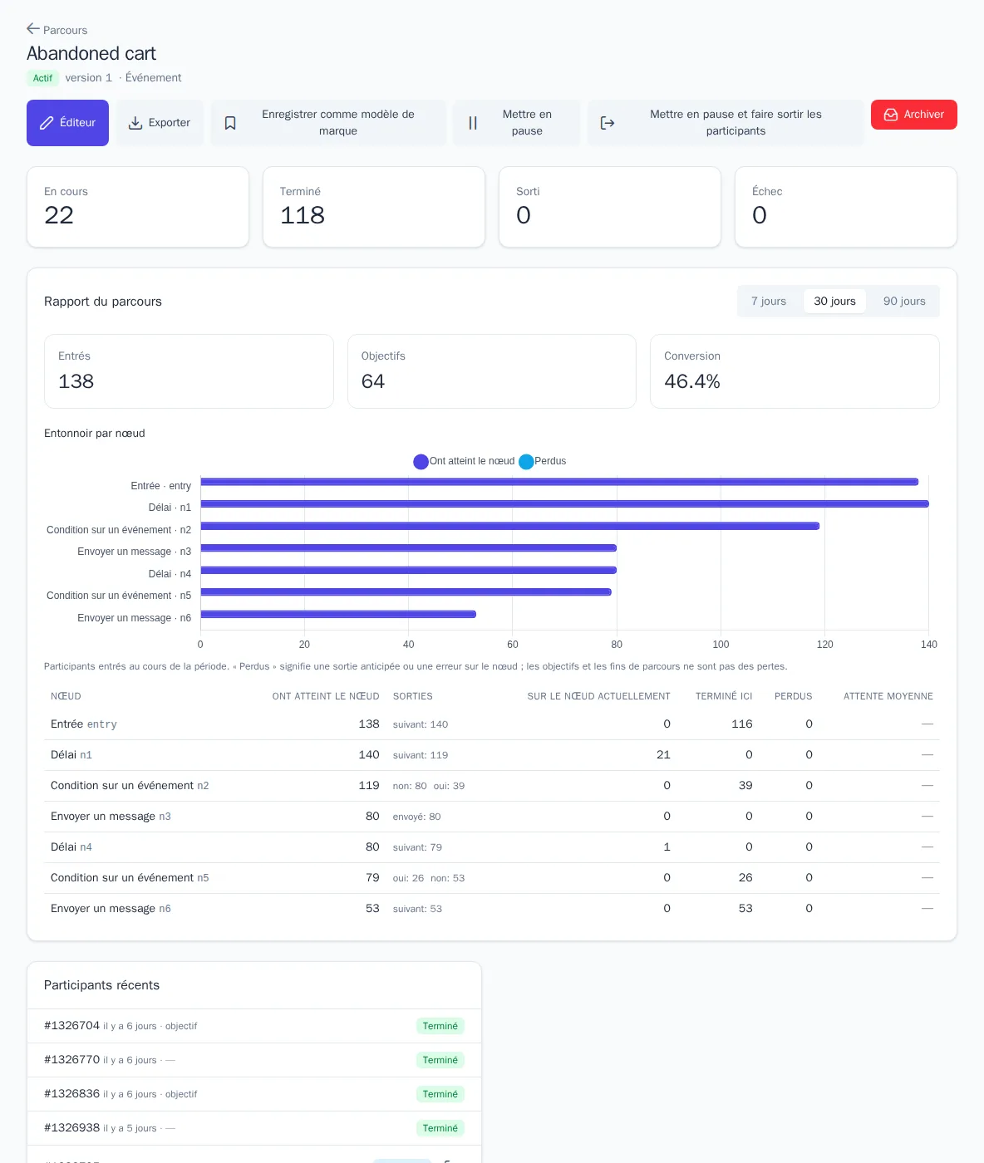Image resolution: width=984 pixels, height=1163 pixels.
Task: Click the 'Envoyer un message · n3' bar
Action: click(409, 548)
